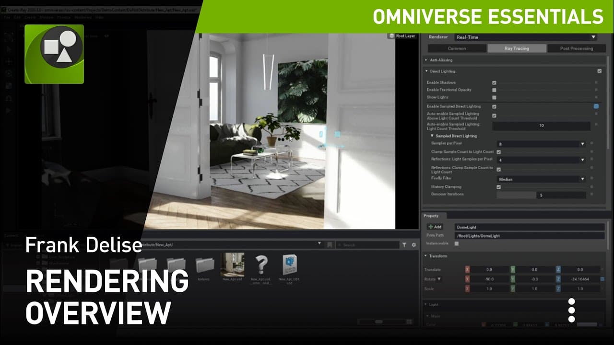Click the Translate X value field
The width and height of the screenshot is (614, 345).
489,270
